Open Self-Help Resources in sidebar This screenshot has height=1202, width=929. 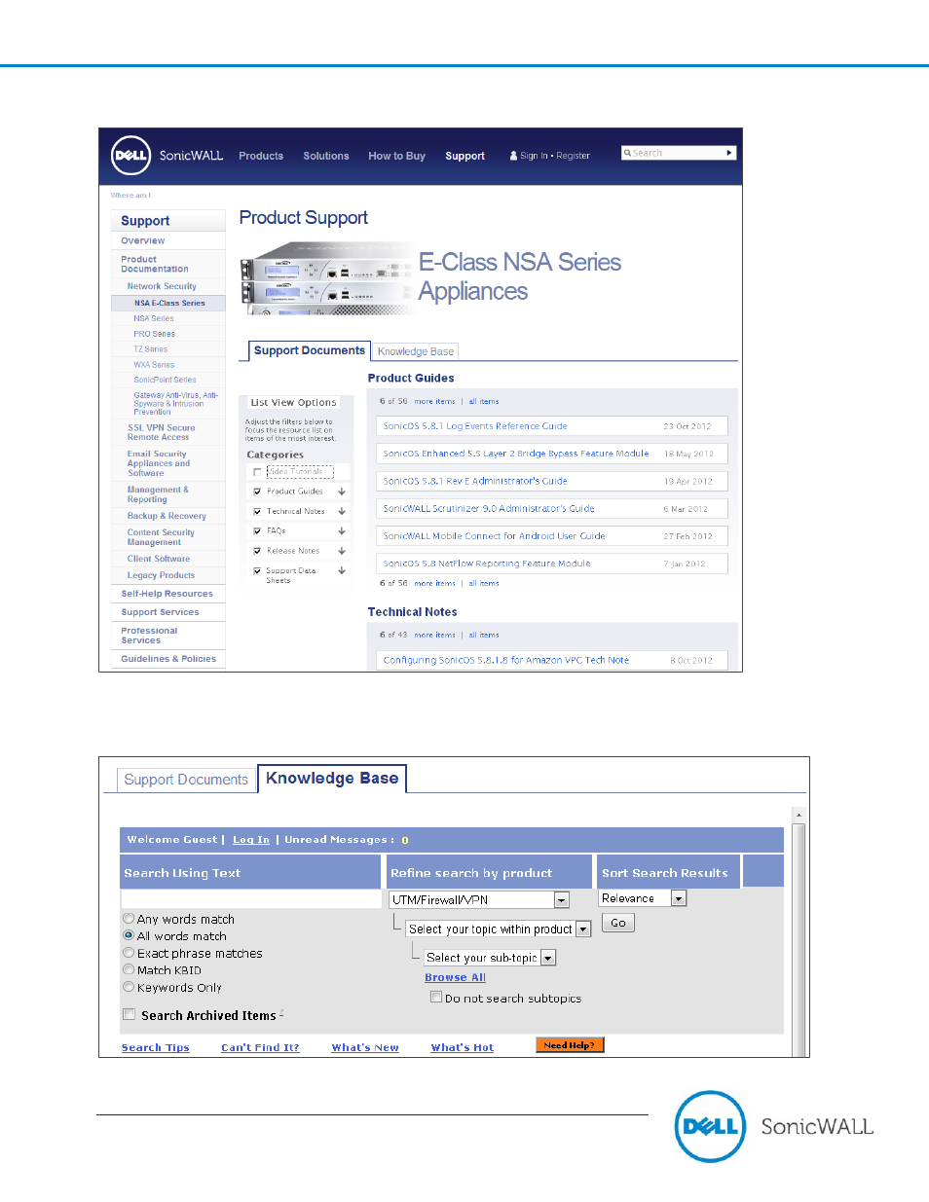167,594
